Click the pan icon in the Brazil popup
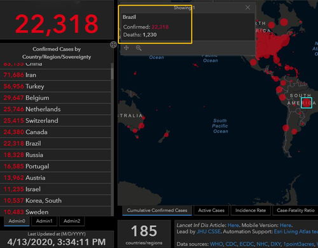Screen dimensions: 318x248 (127, 48)
